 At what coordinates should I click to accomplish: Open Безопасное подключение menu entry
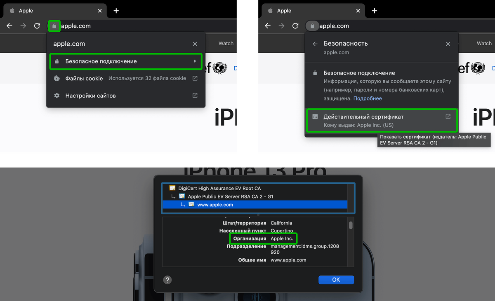(126, 61)
